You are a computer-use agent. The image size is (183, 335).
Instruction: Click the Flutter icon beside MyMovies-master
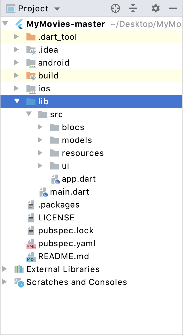[x=19, y=24]
